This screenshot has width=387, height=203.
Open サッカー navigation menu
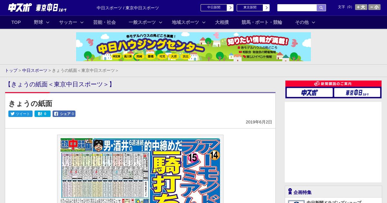click(68, 22)
